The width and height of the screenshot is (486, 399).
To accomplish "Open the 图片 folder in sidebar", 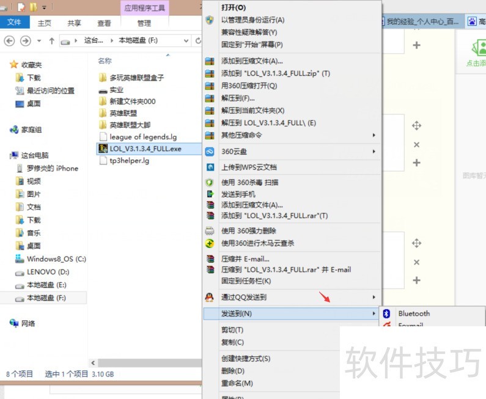I will click(34, 194).
